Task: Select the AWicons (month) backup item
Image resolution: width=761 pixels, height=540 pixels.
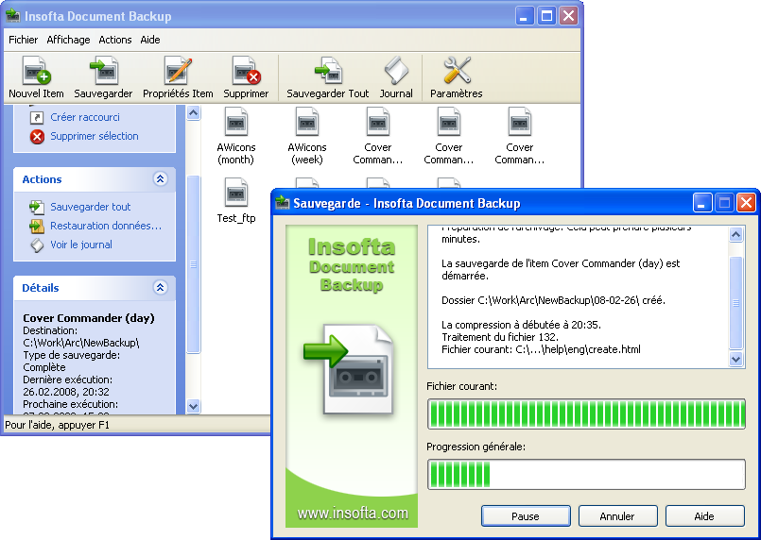Action: coord(236,136)
